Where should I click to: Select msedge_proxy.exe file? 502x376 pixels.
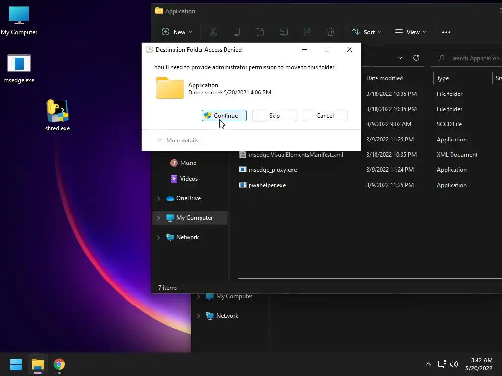pyautogui.click(x=273, y=170)
